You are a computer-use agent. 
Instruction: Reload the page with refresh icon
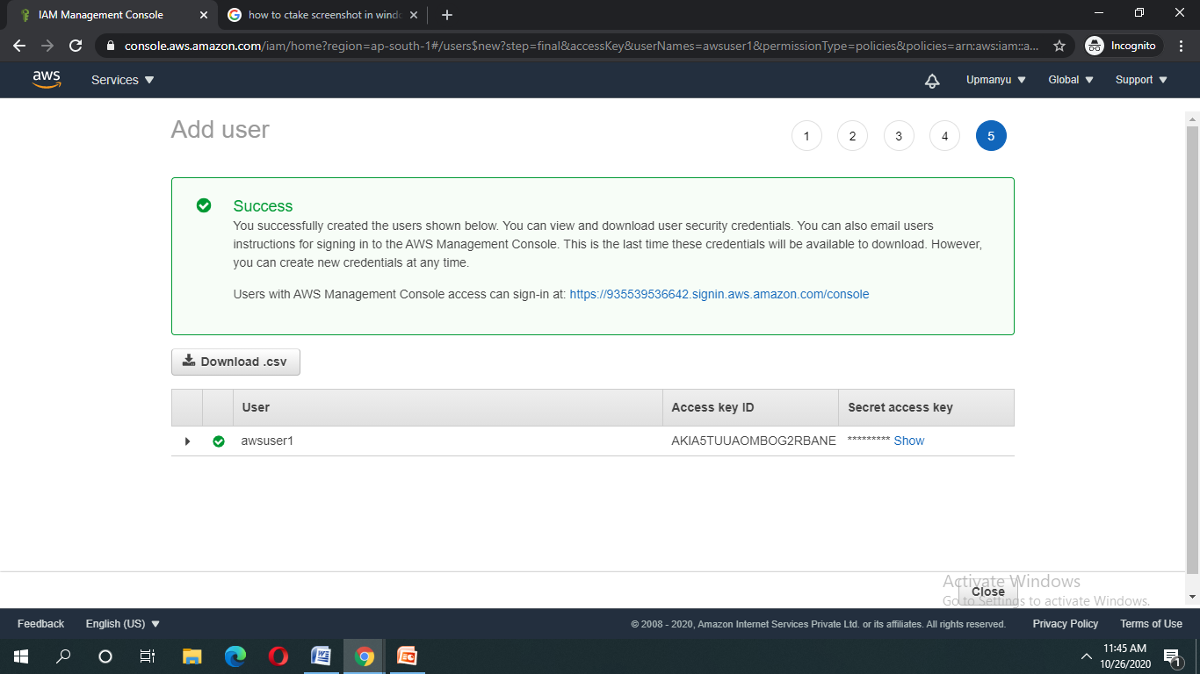click(x=76, y=46)
